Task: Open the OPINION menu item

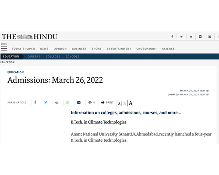Action: click(60, 49)
